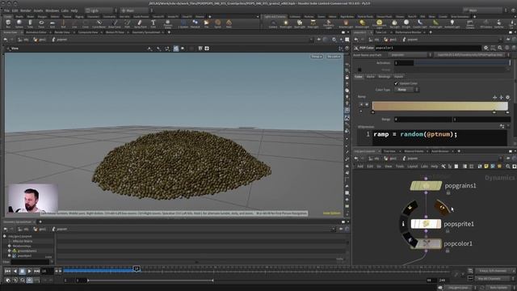Click the color ramp gradient bar
The width and height of the screenshot is (517, 291).
coord(439,106)
